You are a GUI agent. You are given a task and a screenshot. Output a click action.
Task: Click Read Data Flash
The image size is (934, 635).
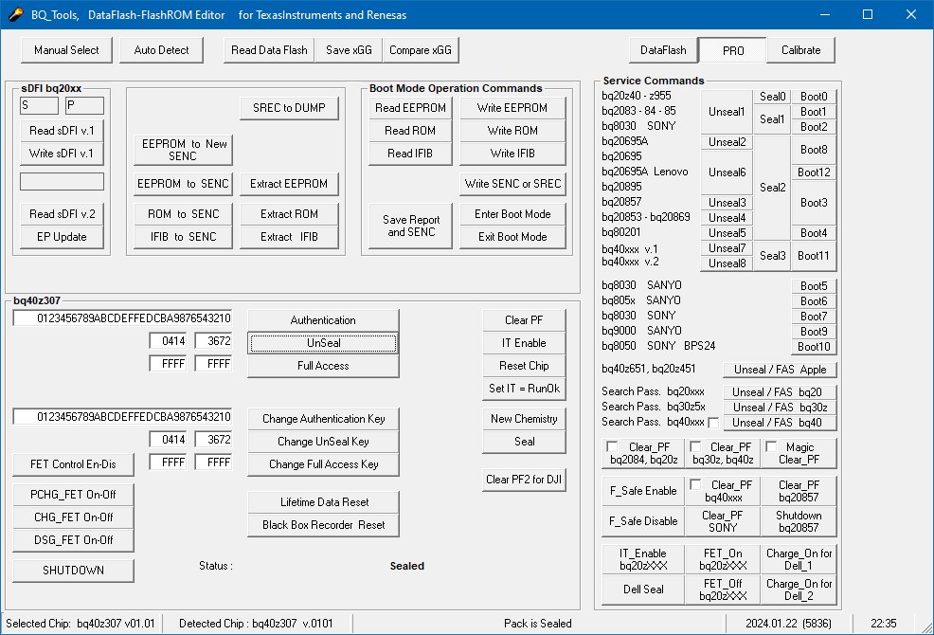point(269,50)
